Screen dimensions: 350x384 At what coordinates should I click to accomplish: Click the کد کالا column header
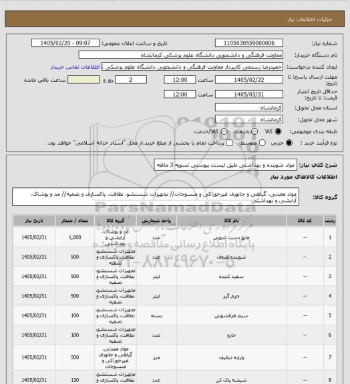point(305,221)
